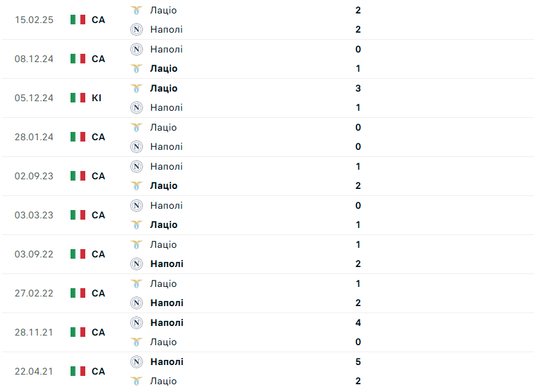536x390 pixels.
Task: Click Napoli's score of 4 in the 28.11.21 match
Action: [x=358, y=323]
